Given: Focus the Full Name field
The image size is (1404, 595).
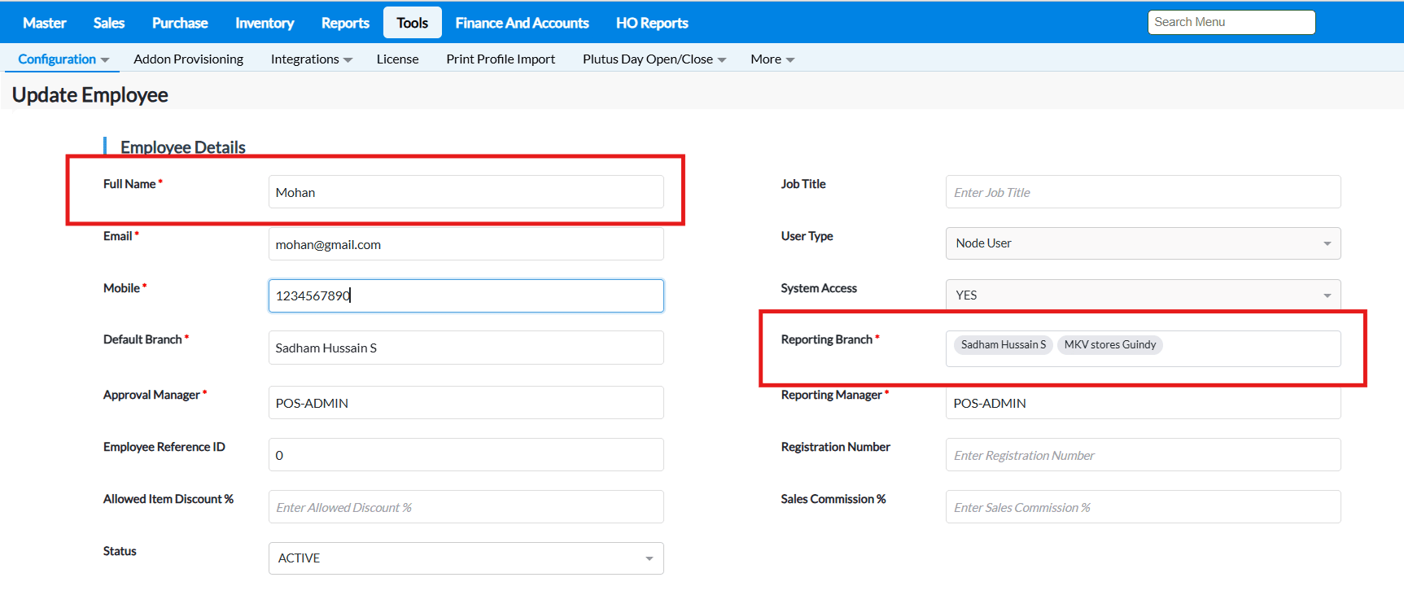Looking at the screenshot, I should 466,193.
